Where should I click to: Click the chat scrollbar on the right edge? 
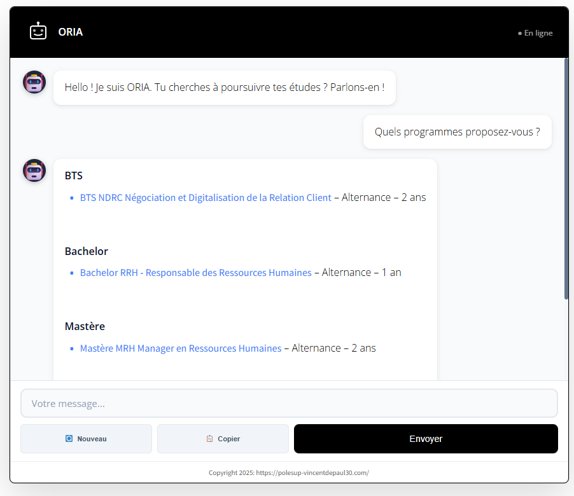566,178
